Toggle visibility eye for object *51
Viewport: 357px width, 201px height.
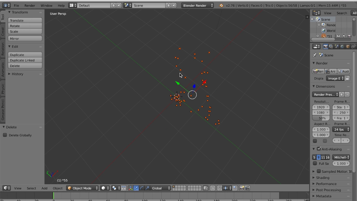coord(338,36)
